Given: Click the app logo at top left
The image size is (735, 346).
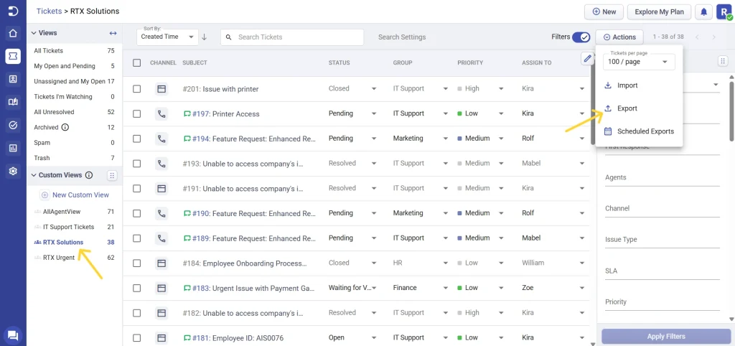Looking at the screenshot, I should pyautogui.click(x=13, y=11).
